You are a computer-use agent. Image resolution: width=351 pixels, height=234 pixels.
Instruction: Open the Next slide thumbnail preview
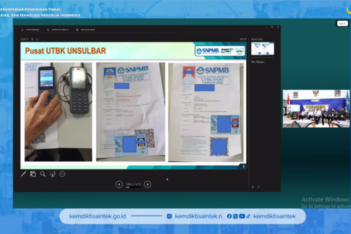[x=262, y=49]
